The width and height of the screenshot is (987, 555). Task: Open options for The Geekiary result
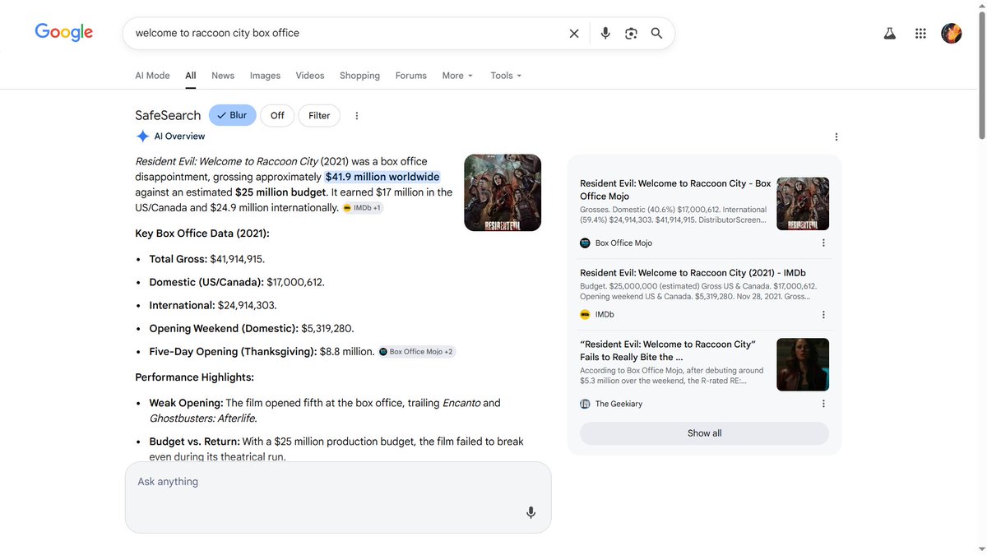click(x=823, y=404)
